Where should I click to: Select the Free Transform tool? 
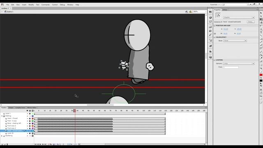pos(261,19)
